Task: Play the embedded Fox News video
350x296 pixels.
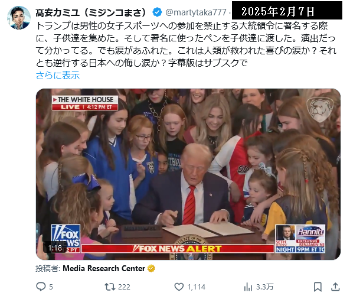Action: click(x=188, y=174)
